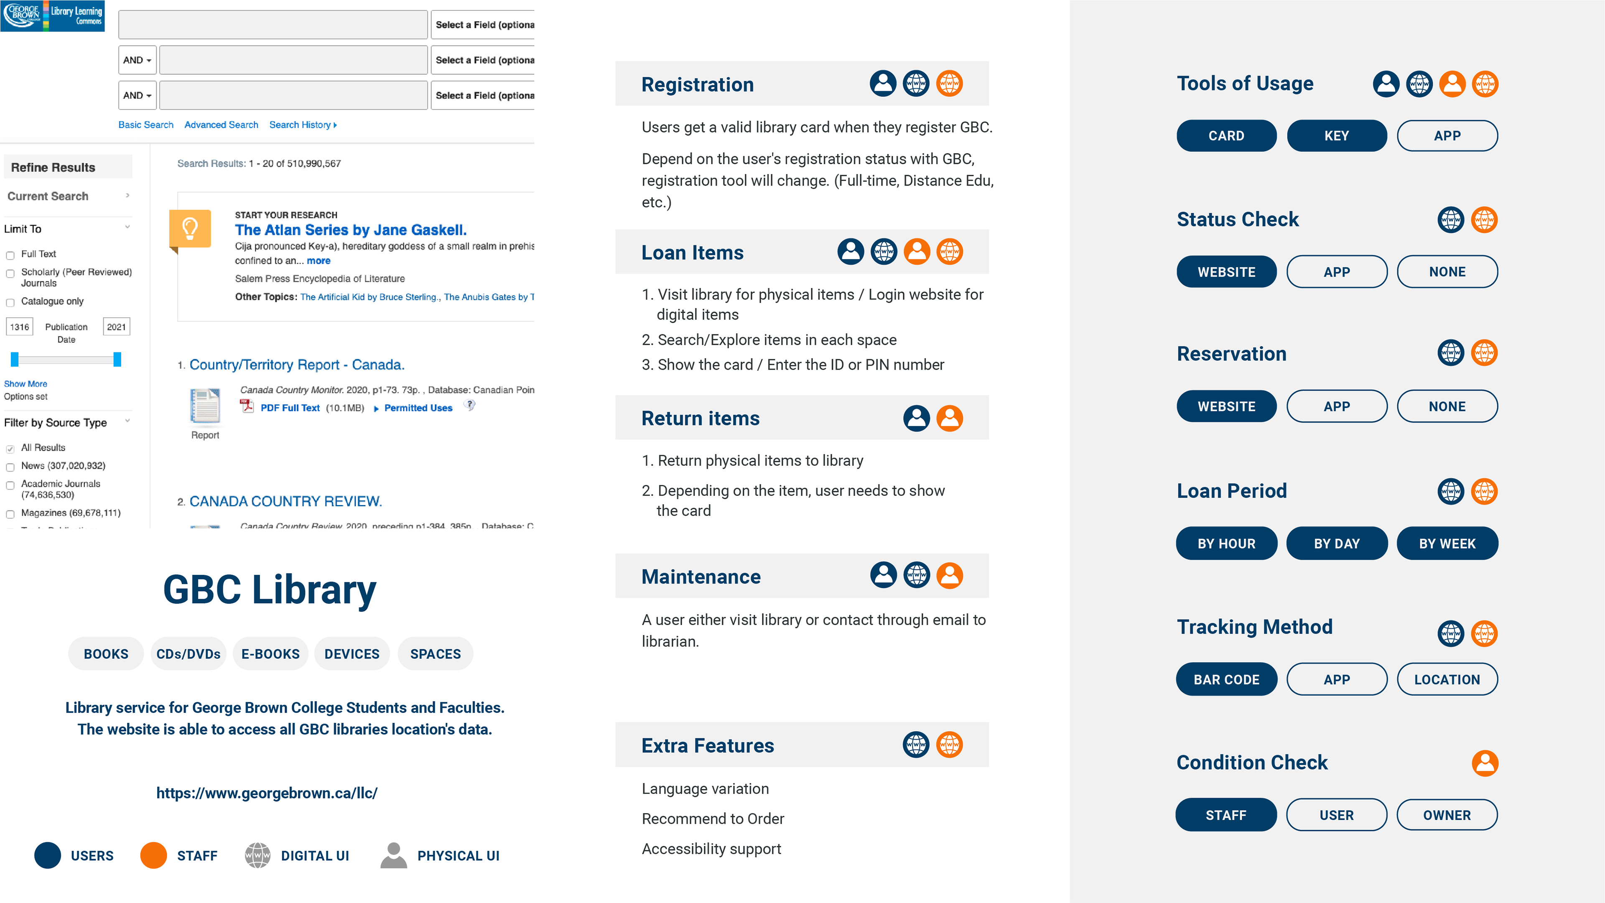
Task: Select the Academic Journals checkbox
Action: [10, 485]
